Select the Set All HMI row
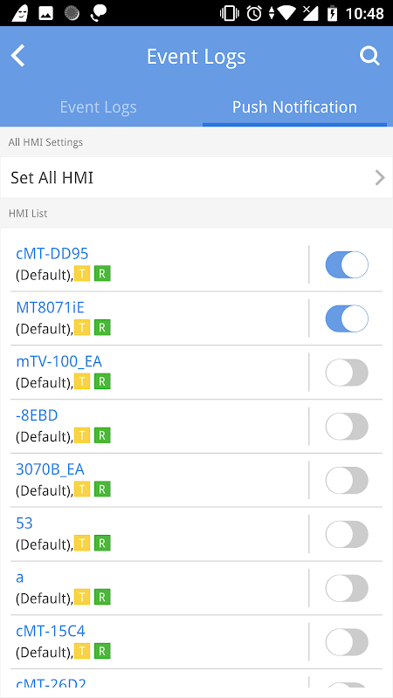Image resolution: width=393 pixels, height=698 pixels. point(196,178)
